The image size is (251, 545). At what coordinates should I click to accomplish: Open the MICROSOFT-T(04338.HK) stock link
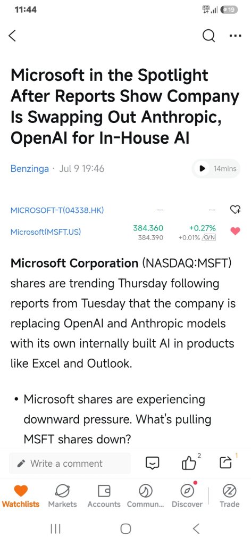click(x=57, y=210)
